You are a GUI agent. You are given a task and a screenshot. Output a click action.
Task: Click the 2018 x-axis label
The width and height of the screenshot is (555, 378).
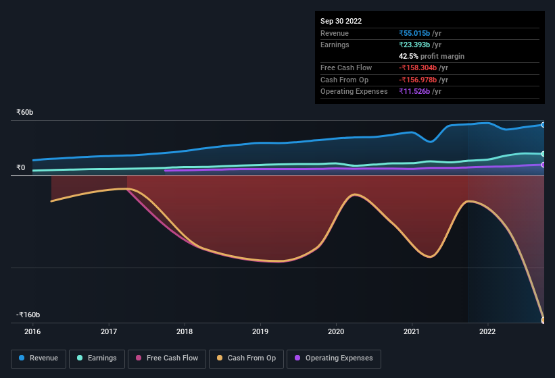pos(185,331)
